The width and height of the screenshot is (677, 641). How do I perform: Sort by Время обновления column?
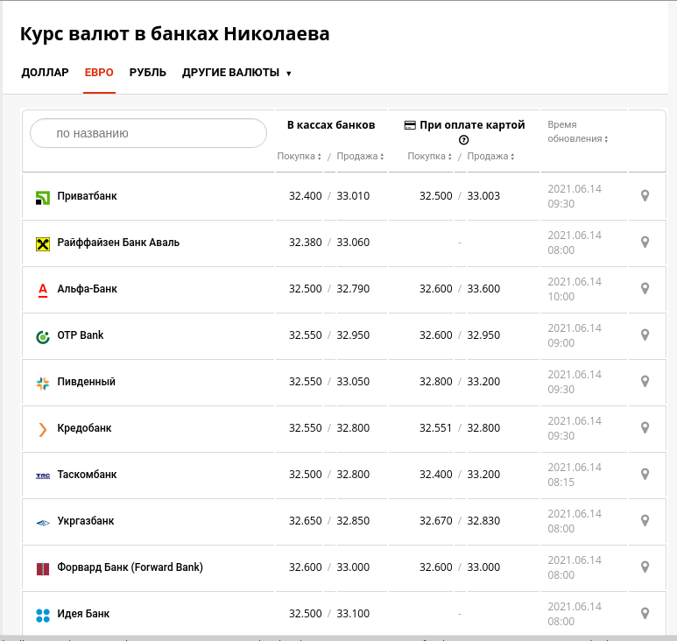578,131
